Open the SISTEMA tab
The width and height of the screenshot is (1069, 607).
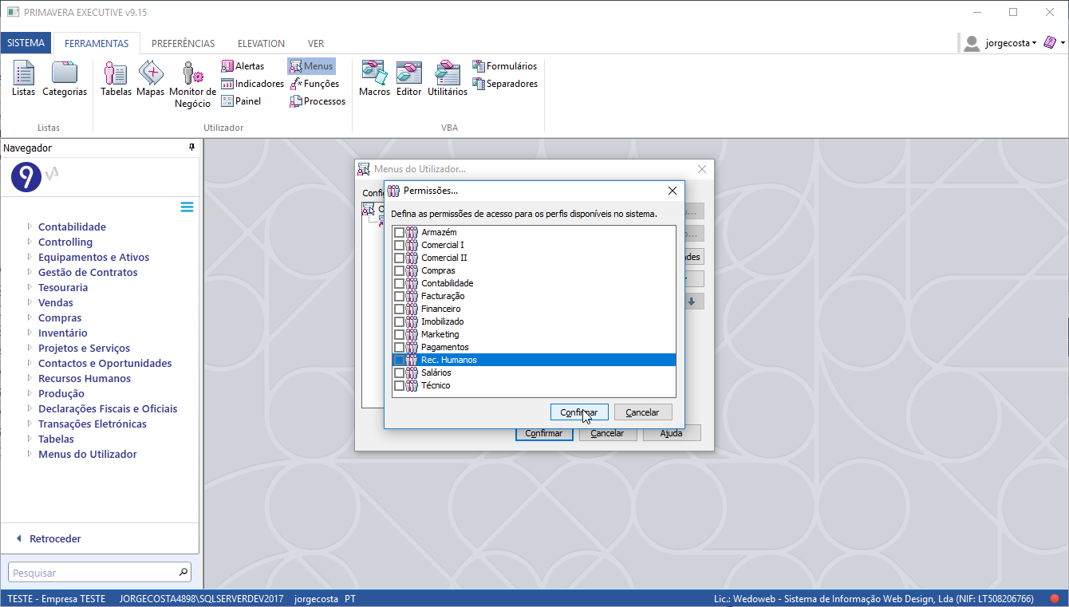coord(26,44)
